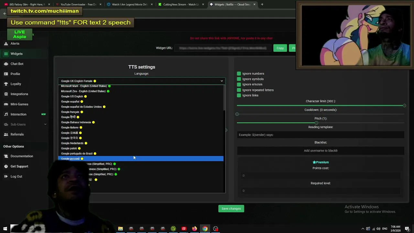This screenshot has width=414, height=233.
Task: Adjust the Cooldown slider handle
Action: pyautogui.click(x=237, y=114)
